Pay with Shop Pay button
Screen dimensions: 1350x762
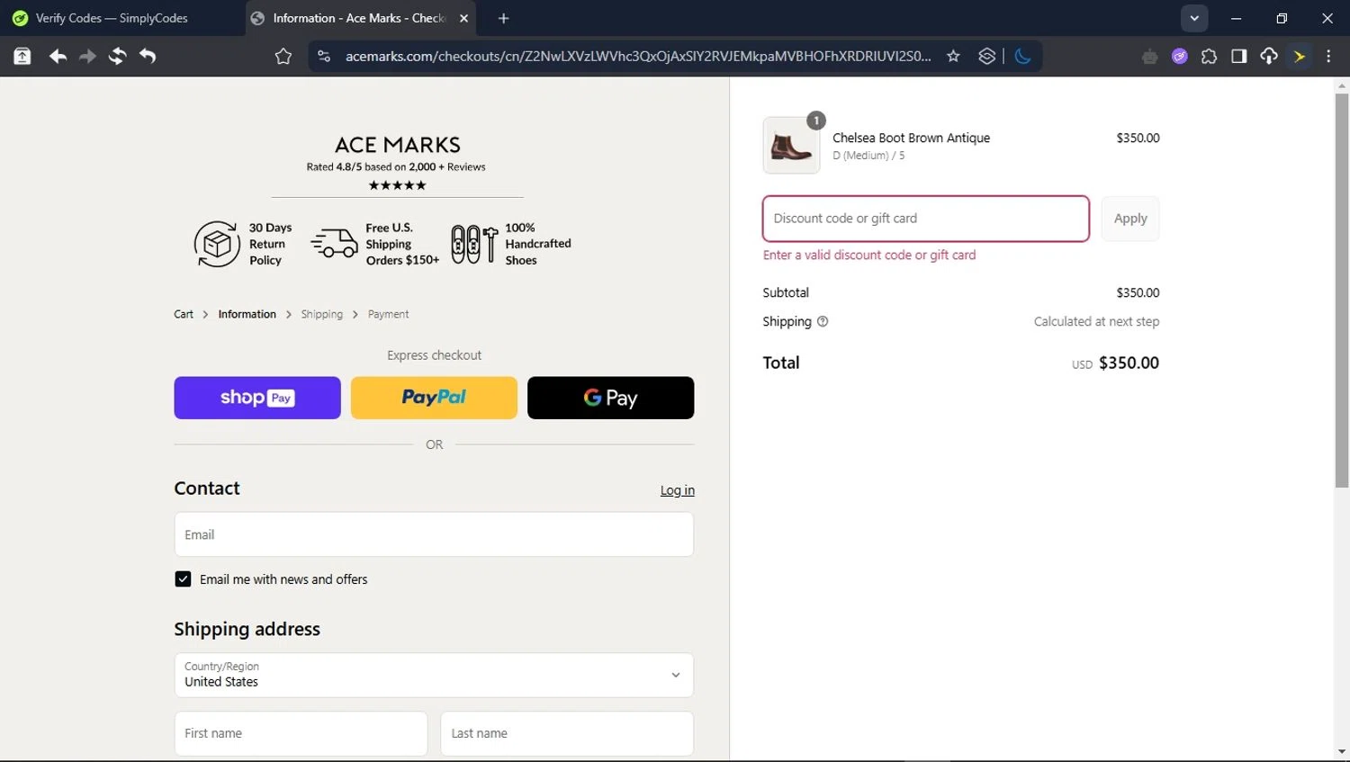point(257,398)
